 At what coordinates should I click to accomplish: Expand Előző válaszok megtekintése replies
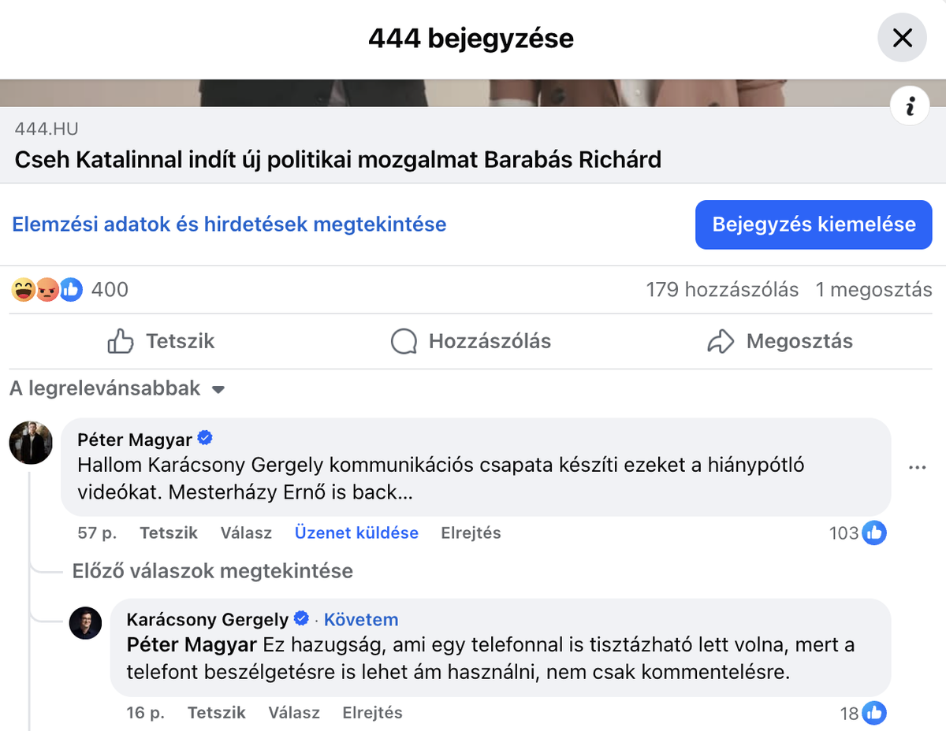pos(212,570)
